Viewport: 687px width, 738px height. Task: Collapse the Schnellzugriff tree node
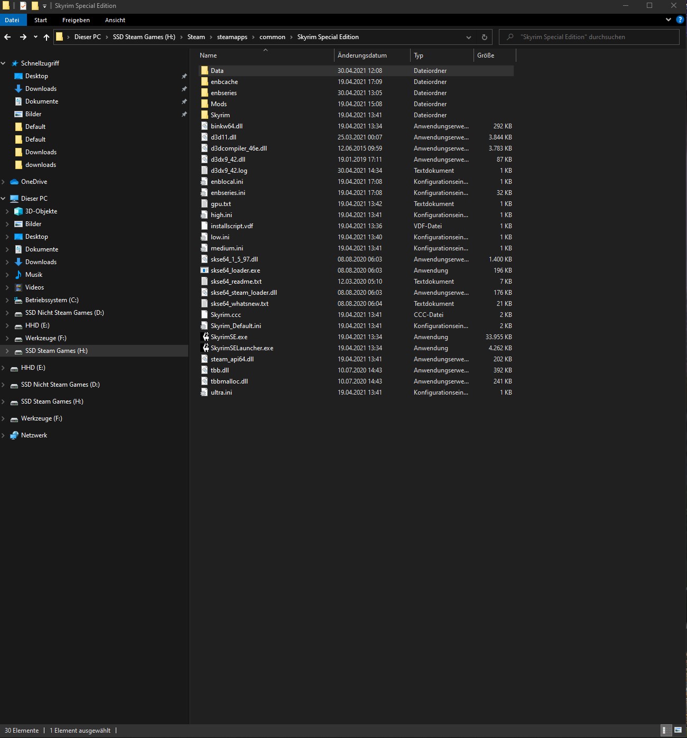click(x=3, y=63)
